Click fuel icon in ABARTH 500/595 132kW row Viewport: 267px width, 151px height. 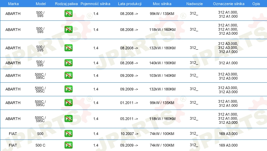[x=68, y=48]
